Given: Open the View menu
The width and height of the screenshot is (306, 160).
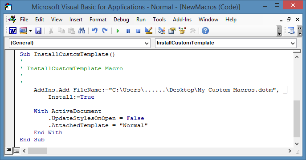Looking at the screenshot, I should [57, 20].
